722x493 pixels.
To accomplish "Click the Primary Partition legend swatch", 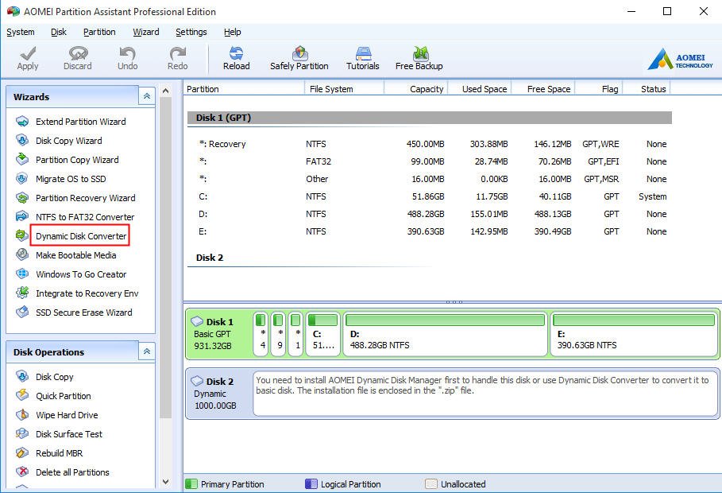I will pos(191,483).
